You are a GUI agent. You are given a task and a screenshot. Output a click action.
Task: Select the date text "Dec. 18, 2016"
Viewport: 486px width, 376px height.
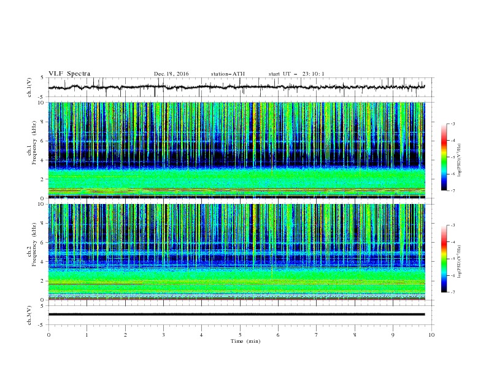click(x=171, y=74)
